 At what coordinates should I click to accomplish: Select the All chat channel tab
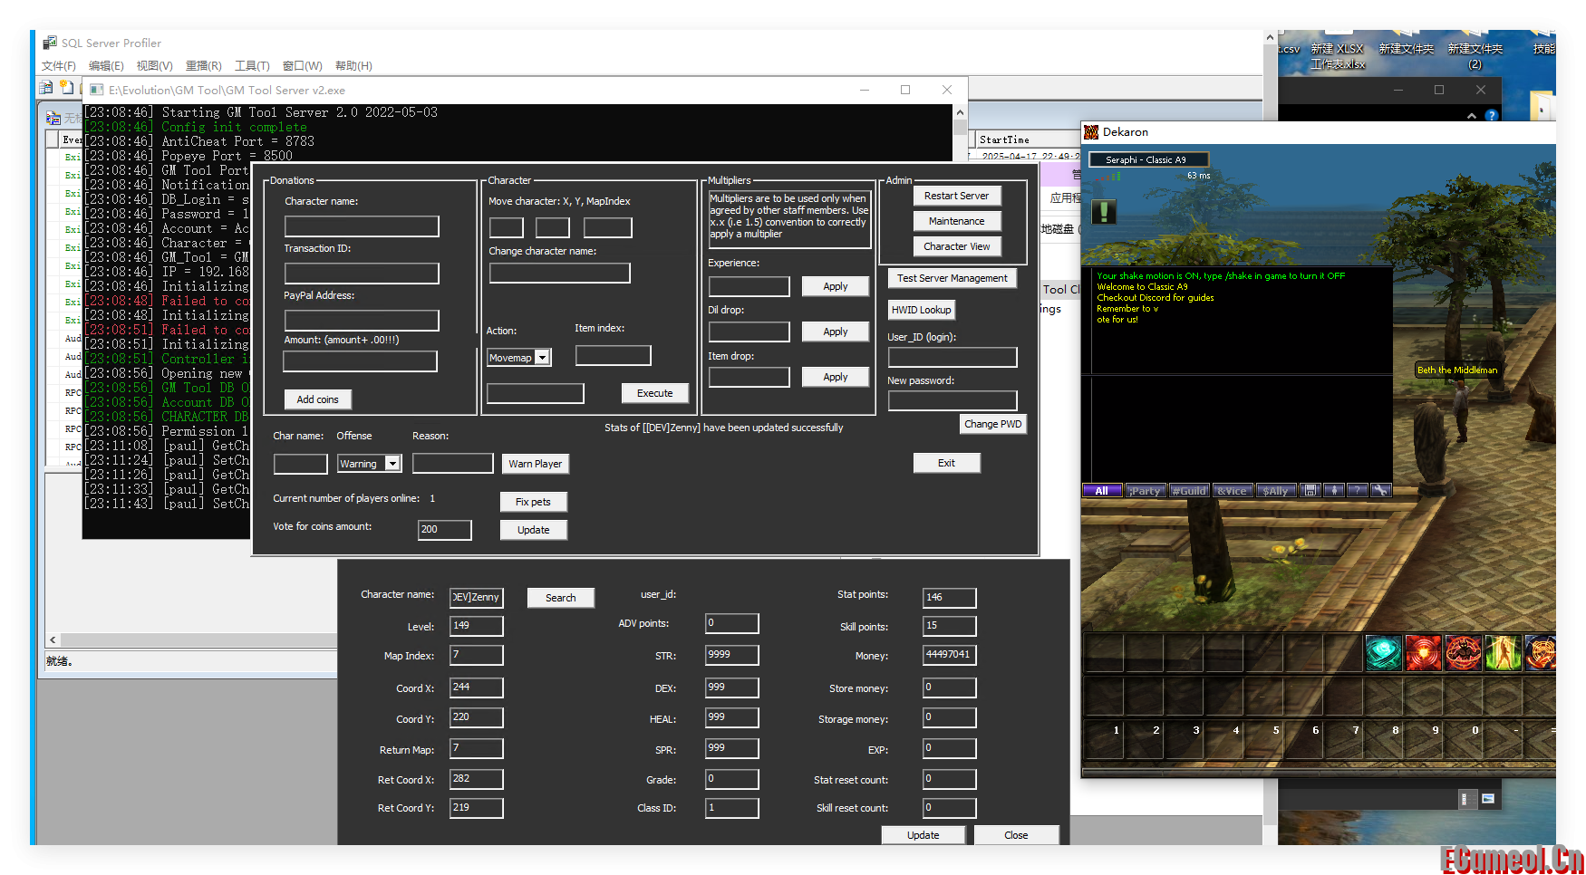(x=1102, y=491)
